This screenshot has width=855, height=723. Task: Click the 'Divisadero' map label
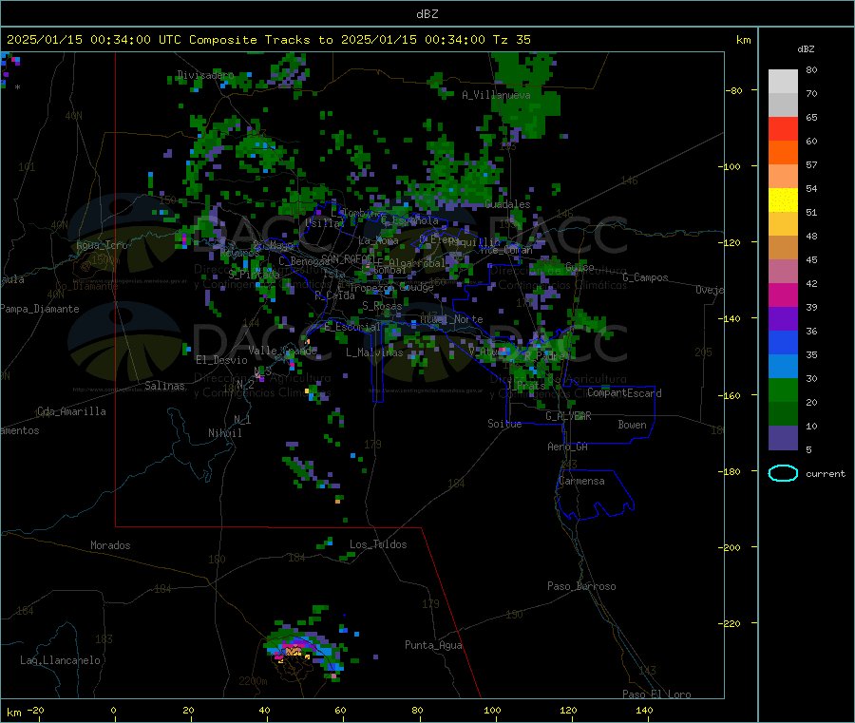[205, 75]
